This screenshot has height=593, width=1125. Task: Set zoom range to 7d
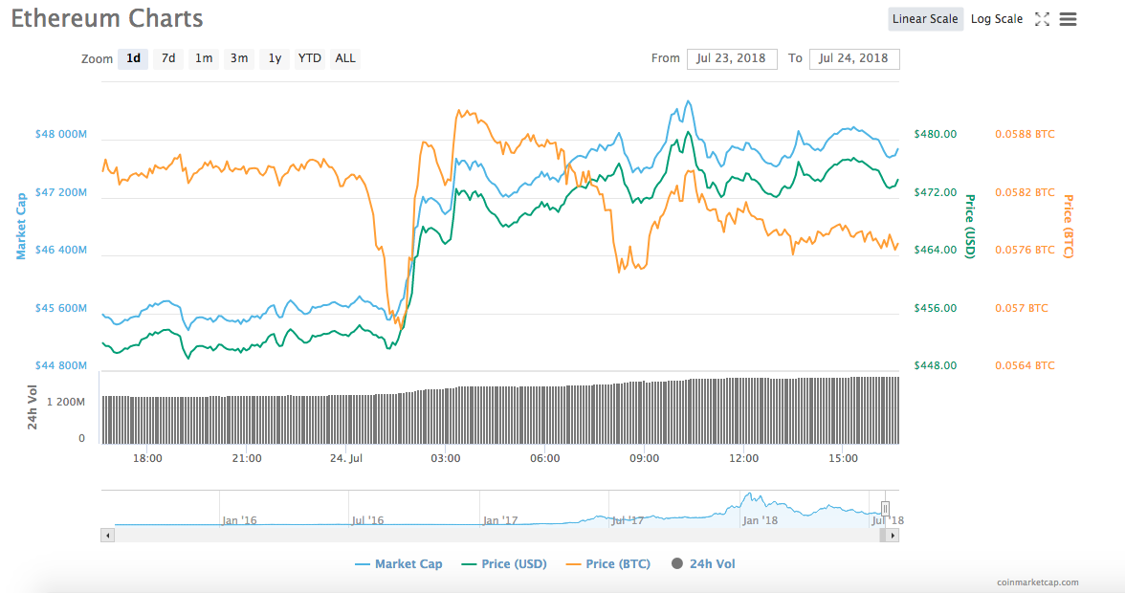pyautogui.click(x=168, y=58)
